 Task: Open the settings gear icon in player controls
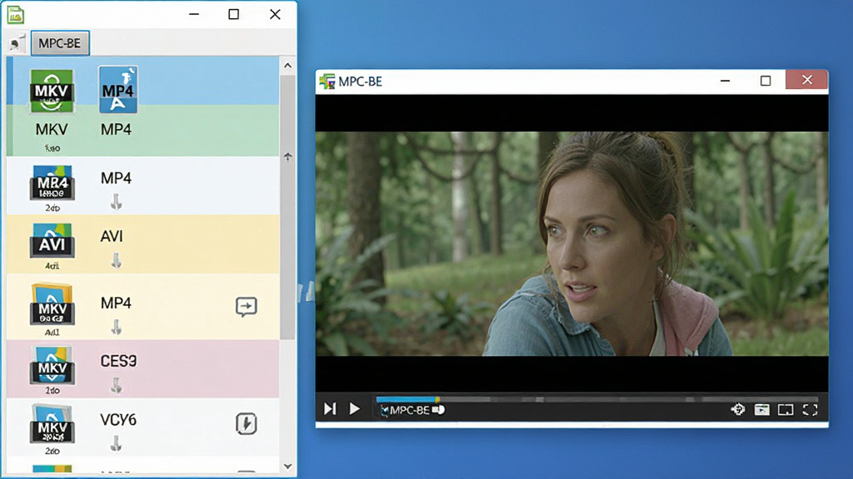click(738, 409)
